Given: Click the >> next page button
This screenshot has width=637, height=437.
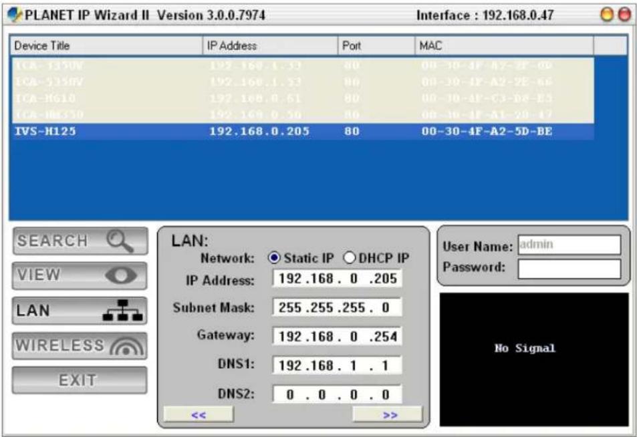Looking at the screenshot, I should click(388, 415).
